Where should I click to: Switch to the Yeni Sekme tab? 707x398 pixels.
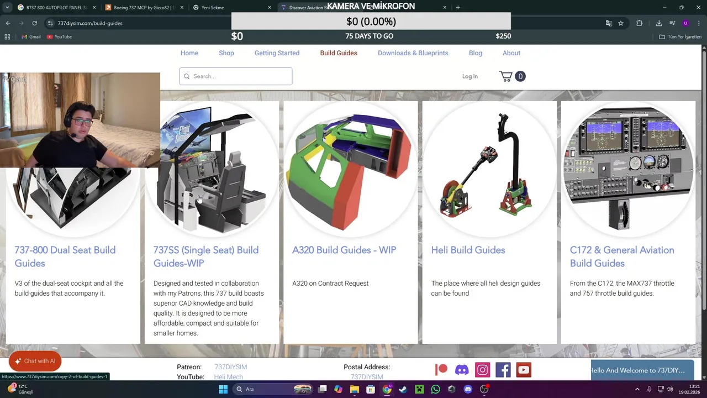232,7
